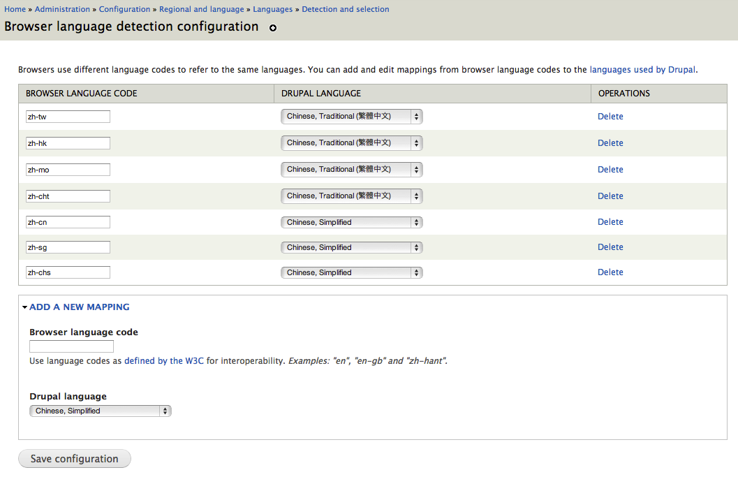This screenshot has width=738, height=477.
Task: Focus the zh-mo browser code field
Action: click(x=68, y=170)
